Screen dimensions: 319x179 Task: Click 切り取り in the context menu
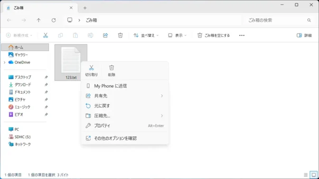[x=91, y=71]
